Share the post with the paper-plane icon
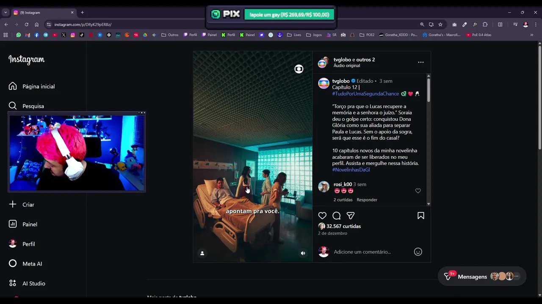The image size is (542, 304). click(x=351, y=216)
